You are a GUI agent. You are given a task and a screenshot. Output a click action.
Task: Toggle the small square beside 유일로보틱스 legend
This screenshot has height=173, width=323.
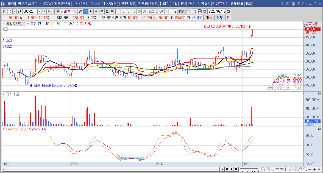(x=4, y=24)
